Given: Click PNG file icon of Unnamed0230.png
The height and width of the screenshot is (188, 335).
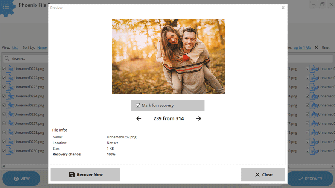Looking at the screenshot, I should point(10,151).
